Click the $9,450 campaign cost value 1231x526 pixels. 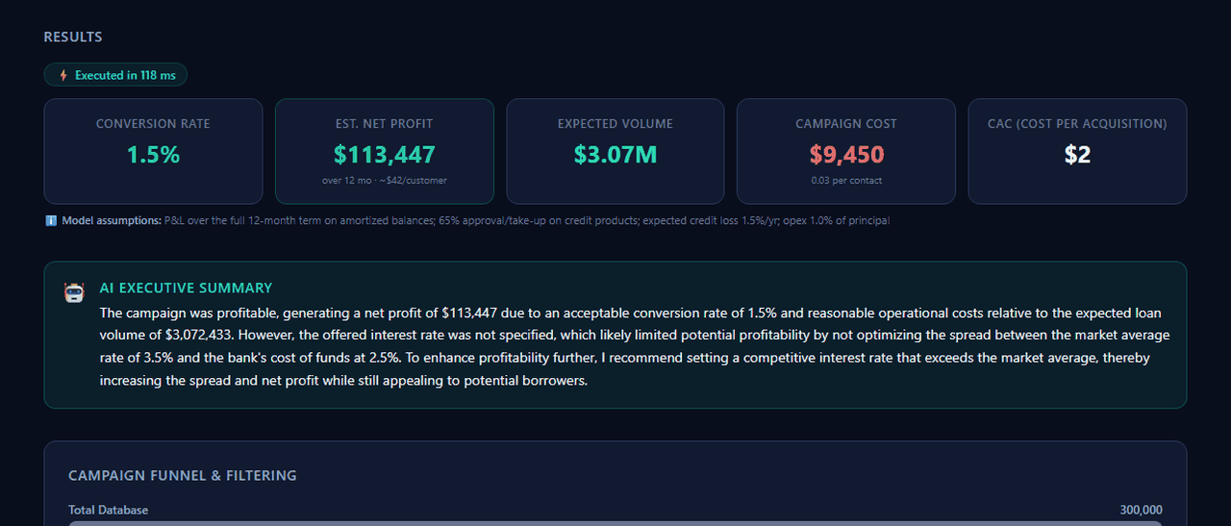[846, 154]
